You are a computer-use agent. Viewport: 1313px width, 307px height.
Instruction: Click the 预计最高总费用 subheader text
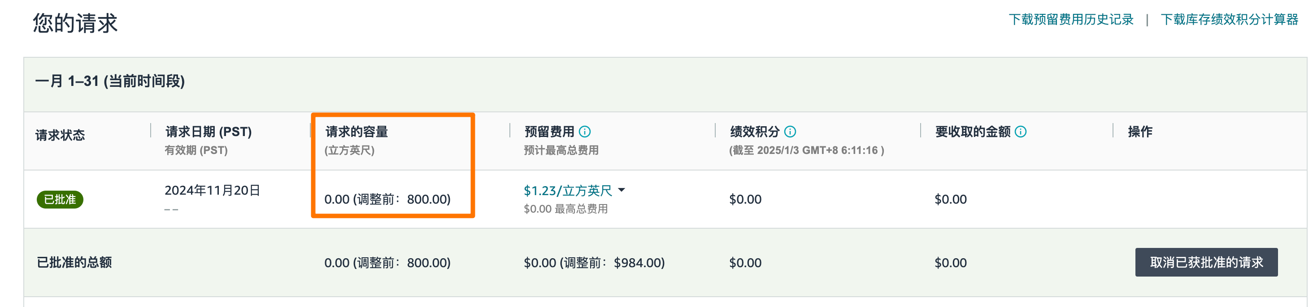coord(561,150)
